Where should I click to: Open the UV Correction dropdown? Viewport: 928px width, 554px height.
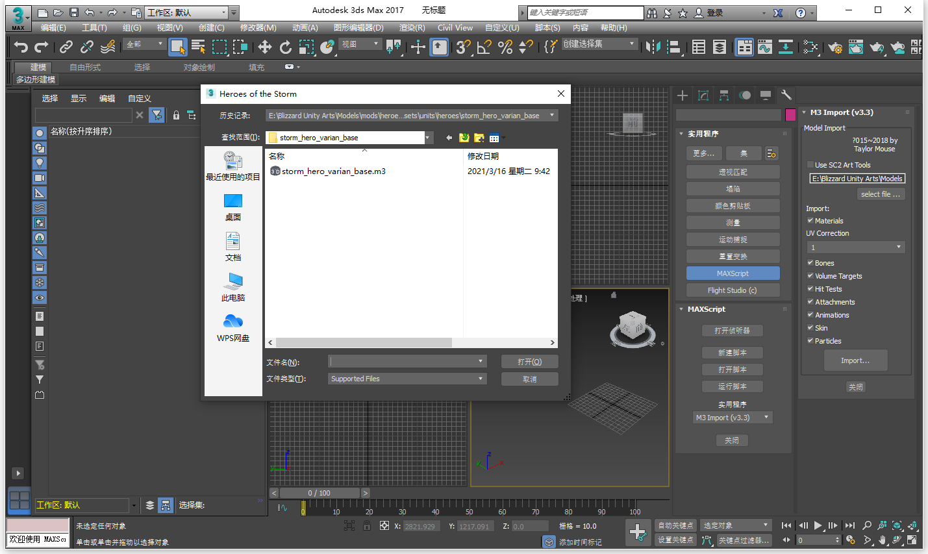856,247
